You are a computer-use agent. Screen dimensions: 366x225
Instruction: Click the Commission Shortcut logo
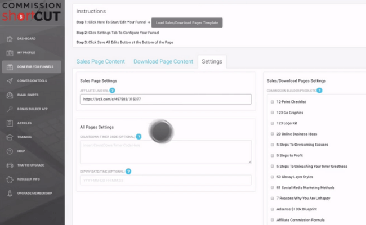32,12
